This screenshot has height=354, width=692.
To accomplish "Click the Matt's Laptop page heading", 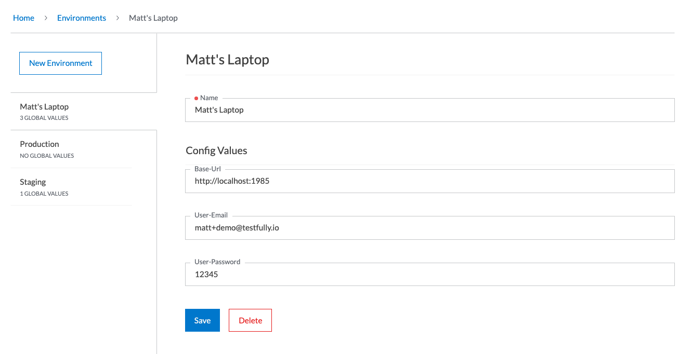I will tap(228, 60).
